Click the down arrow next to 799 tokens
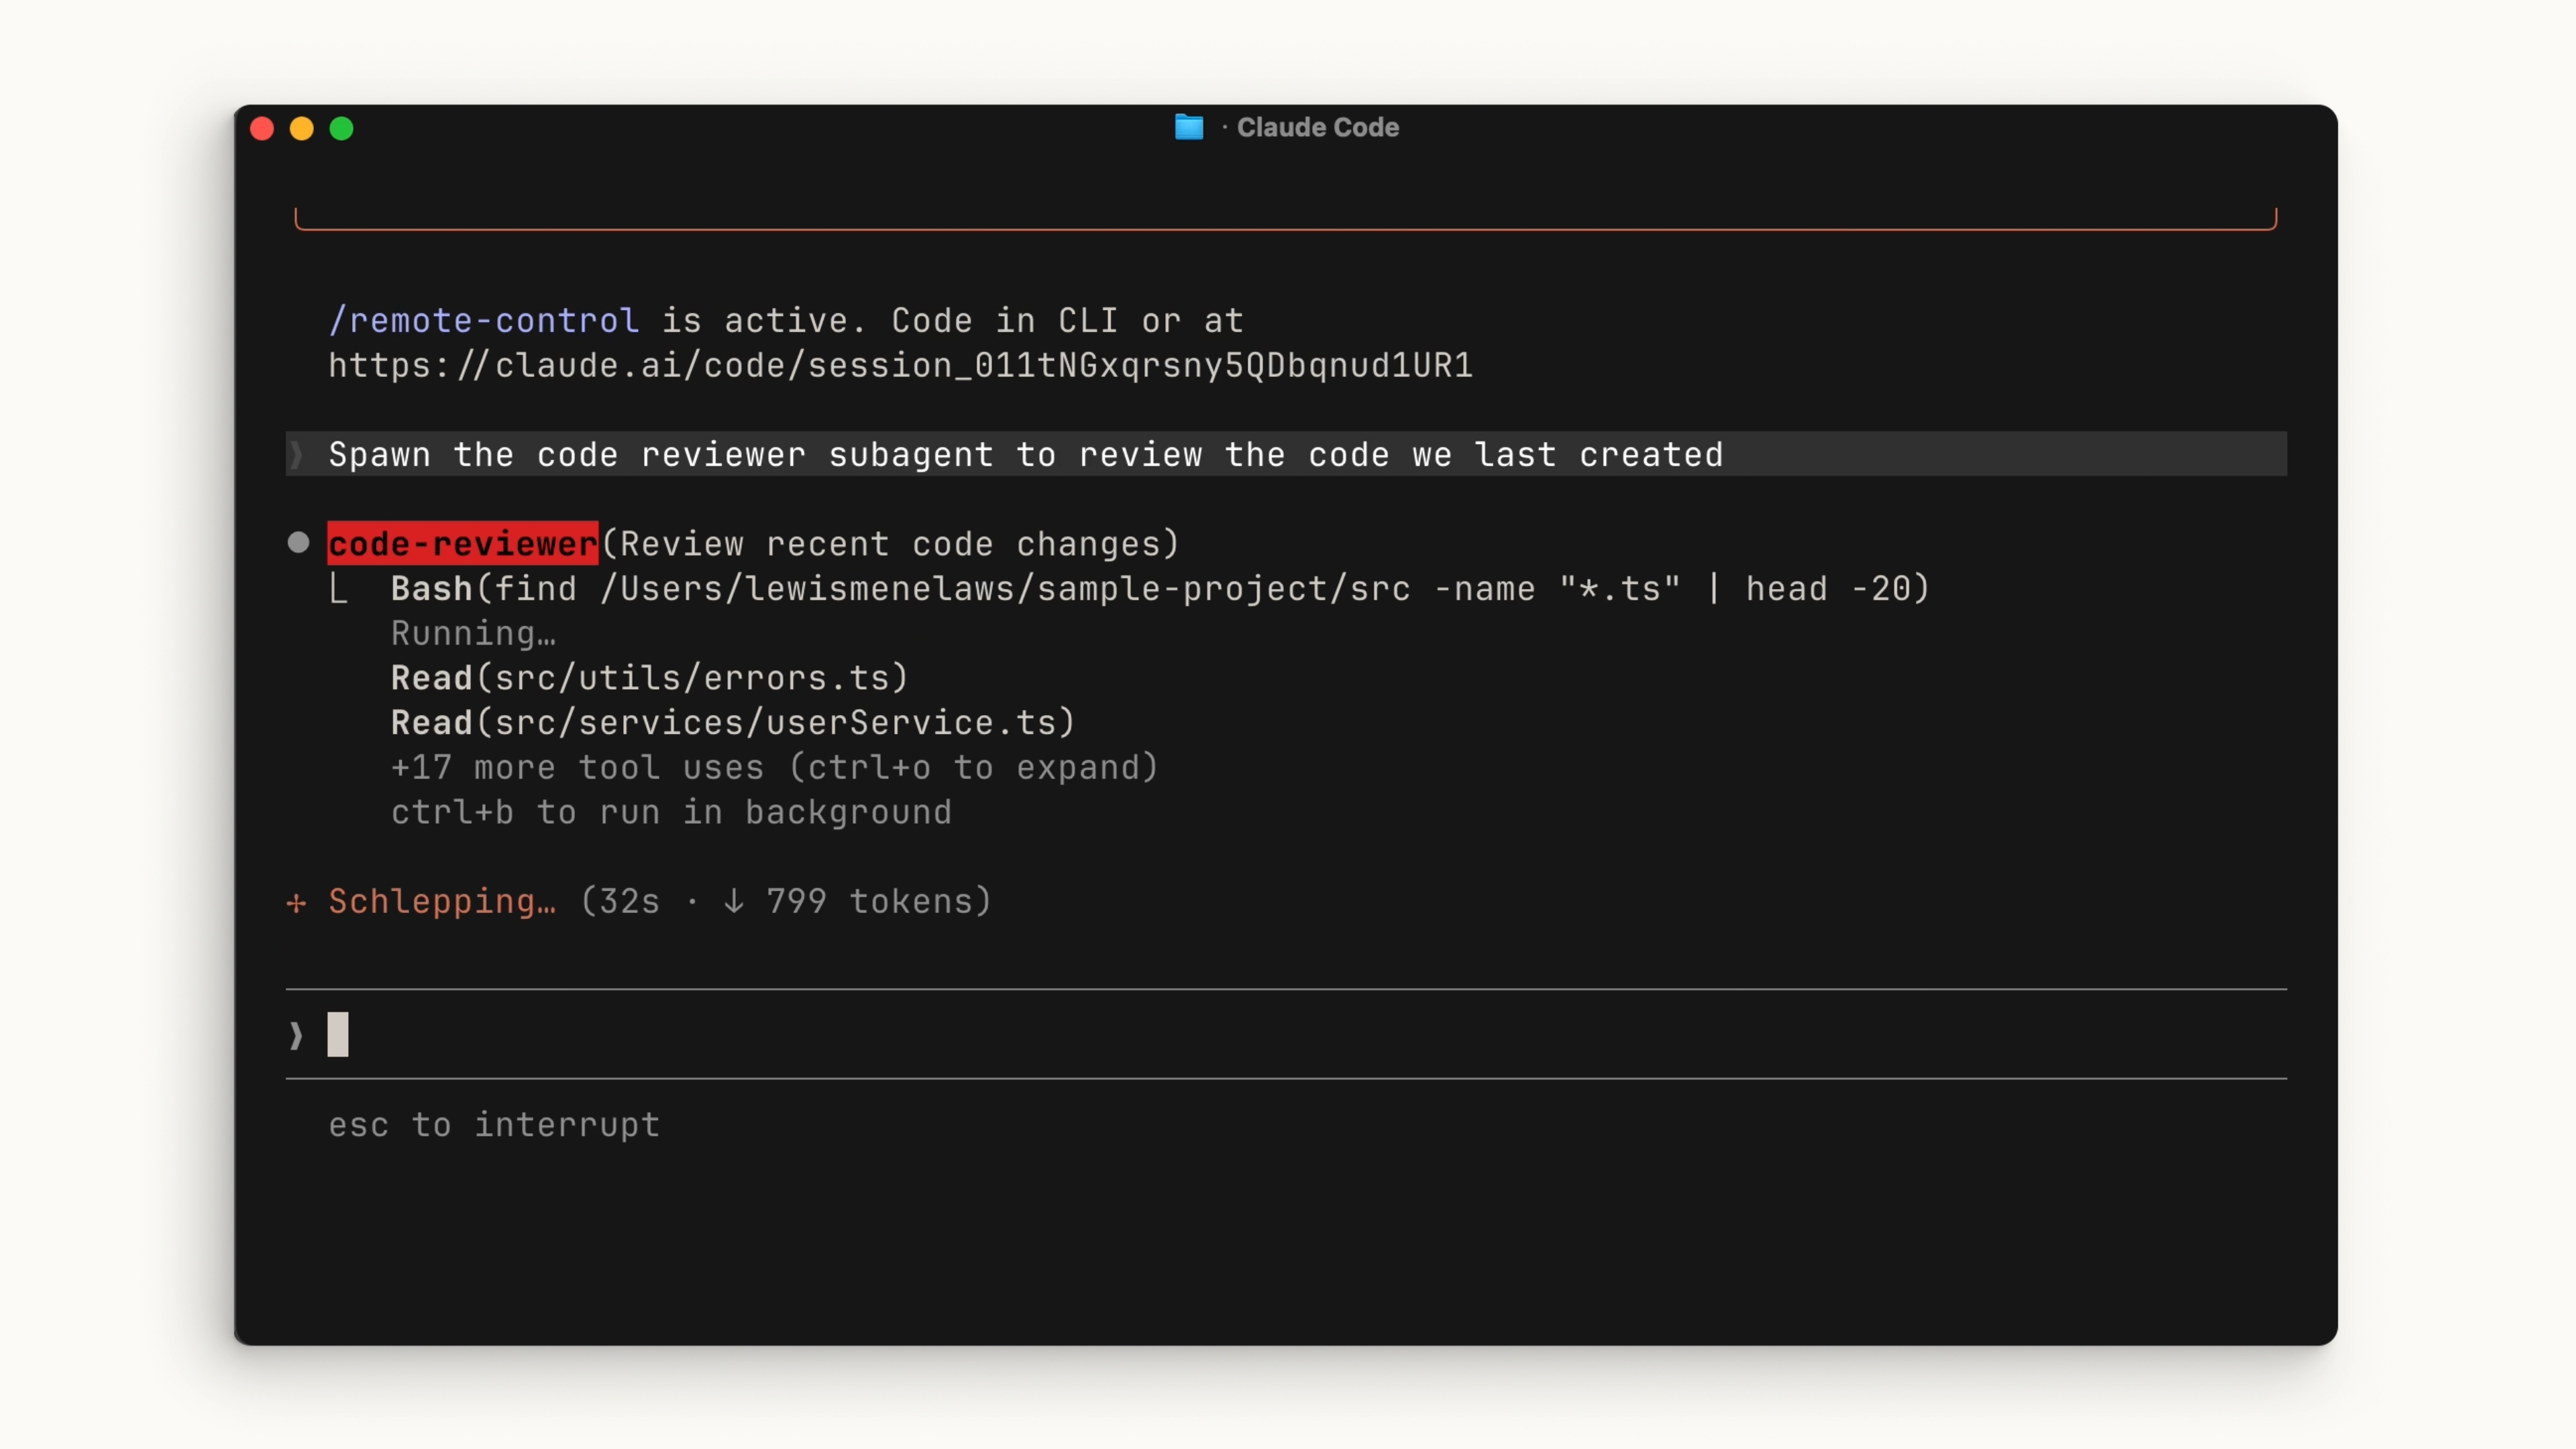The height and width of the screenshot is (1449, 2576). click(x=733, y=902)
